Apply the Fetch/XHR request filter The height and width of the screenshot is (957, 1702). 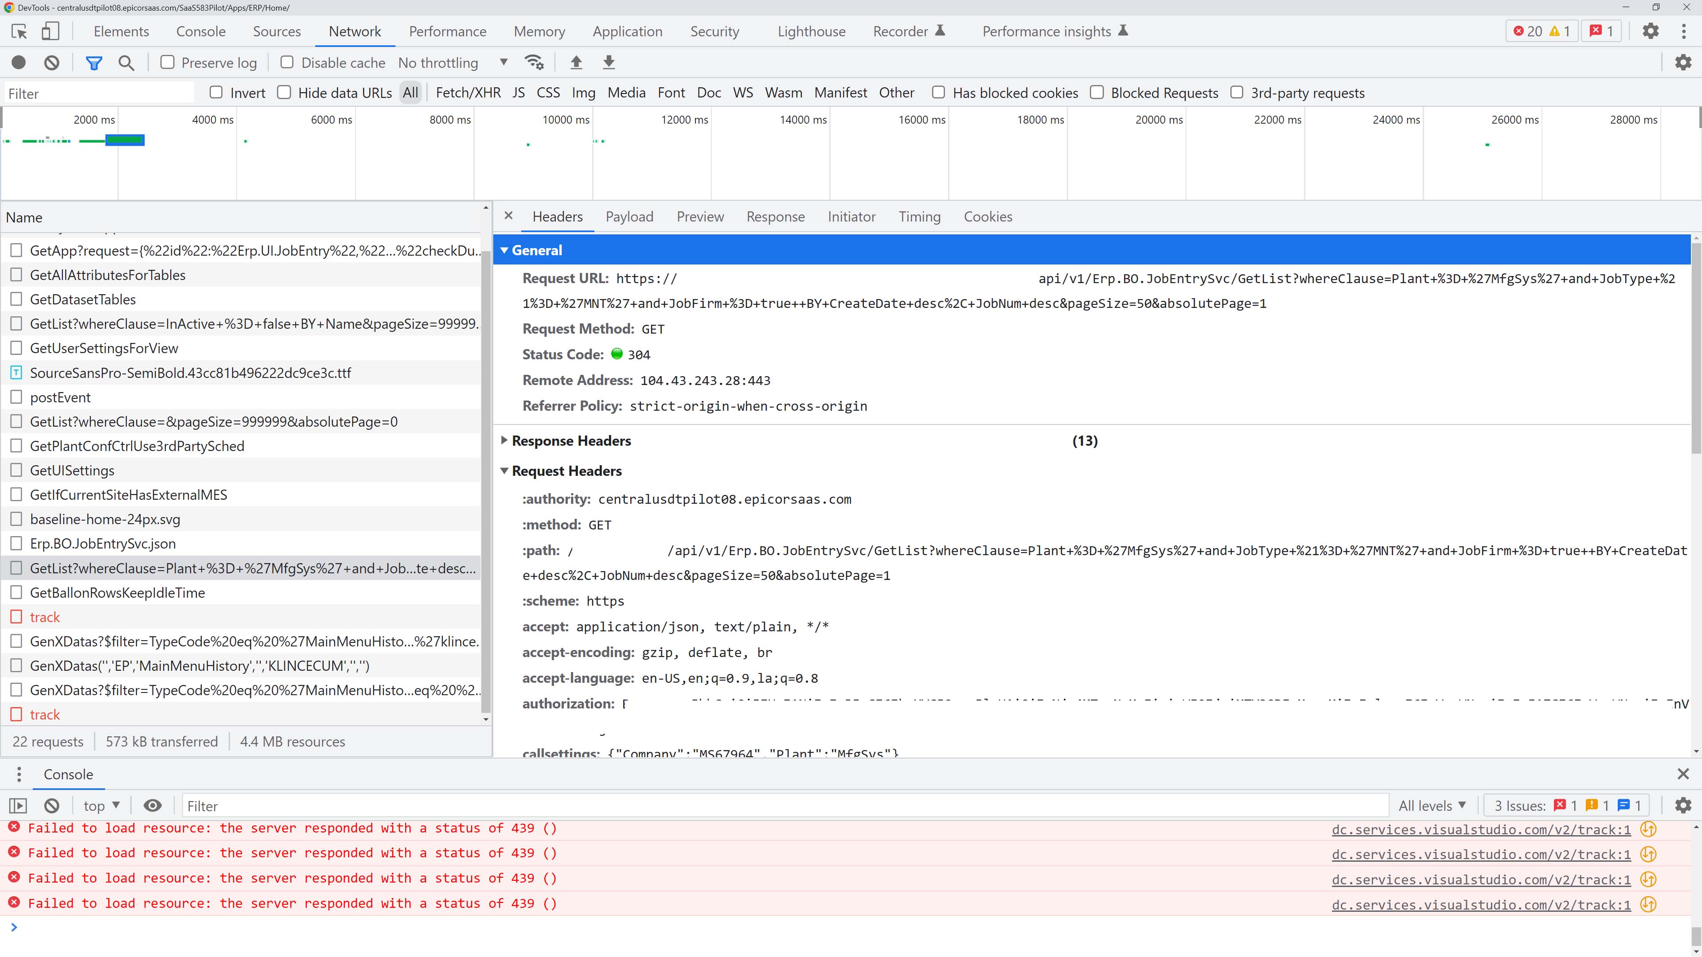click(468, 93)
